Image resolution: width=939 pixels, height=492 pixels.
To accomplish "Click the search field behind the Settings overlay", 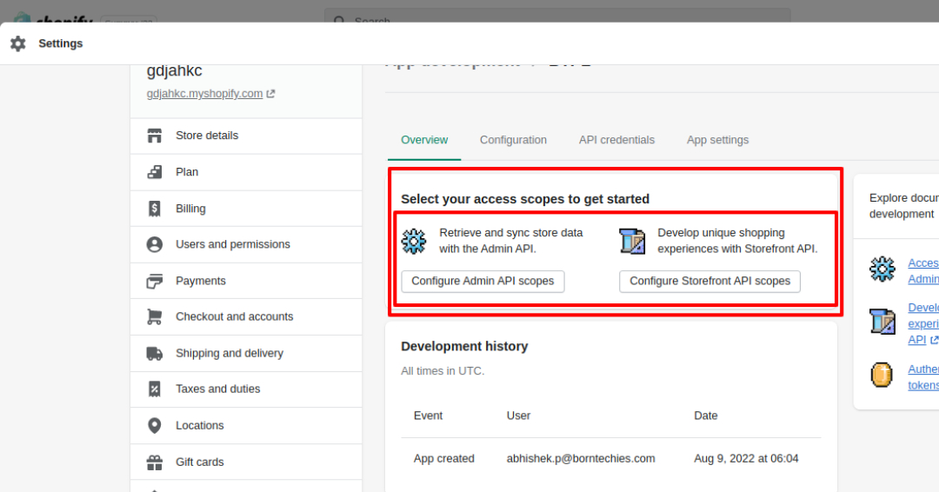I will 557,17.
